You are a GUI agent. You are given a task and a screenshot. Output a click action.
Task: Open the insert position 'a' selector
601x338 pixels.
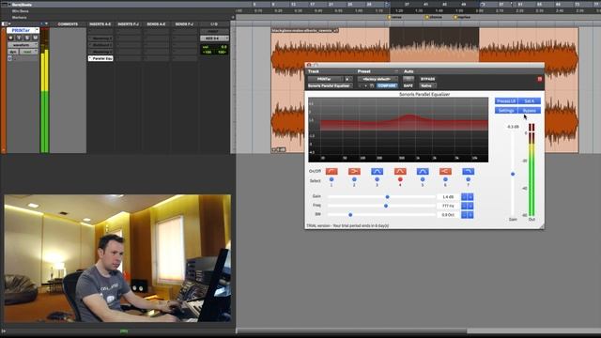(347, 79)
